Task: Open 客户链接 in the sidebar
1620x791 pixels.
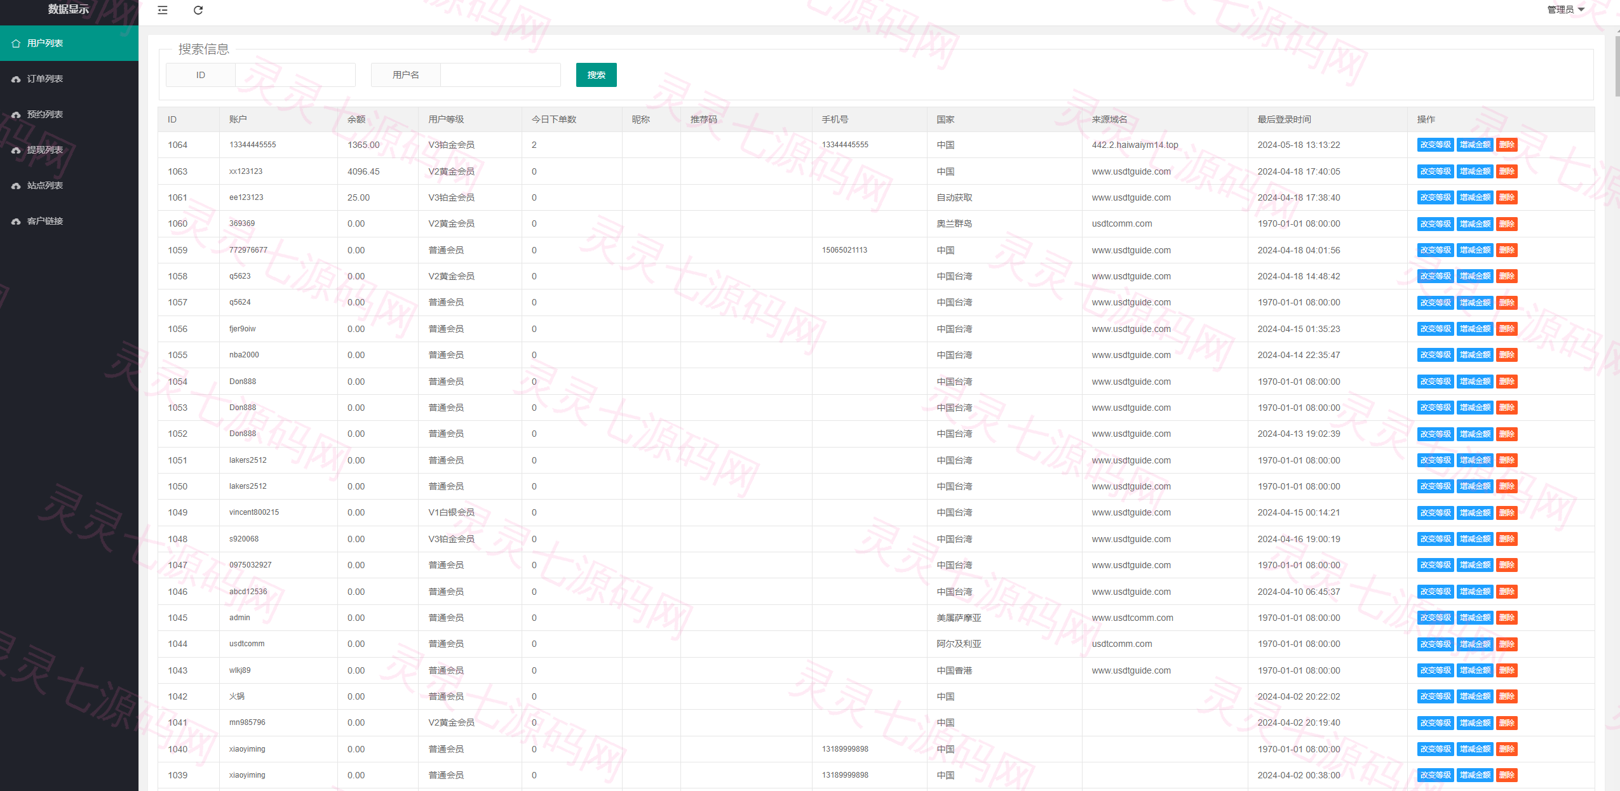Action: pos(69,221)
